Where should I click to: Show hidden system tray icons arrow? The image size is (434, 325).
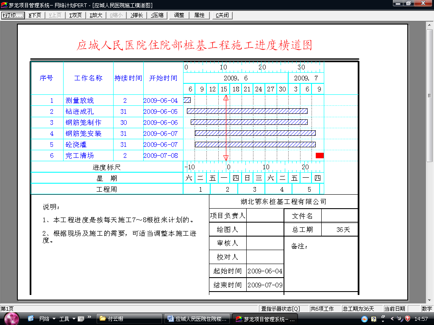point(392,319)
